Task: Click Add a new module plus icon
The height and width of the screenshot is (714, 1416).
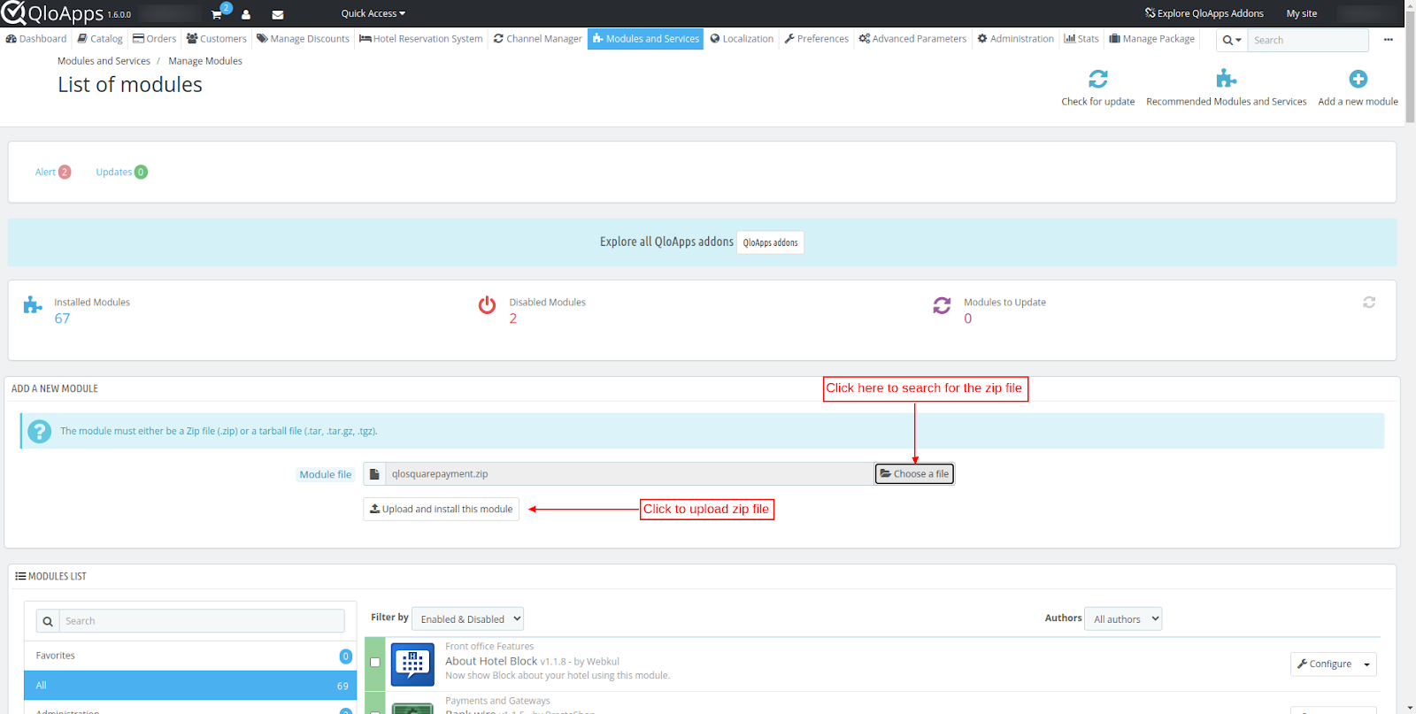Action: coord(1358,79)
